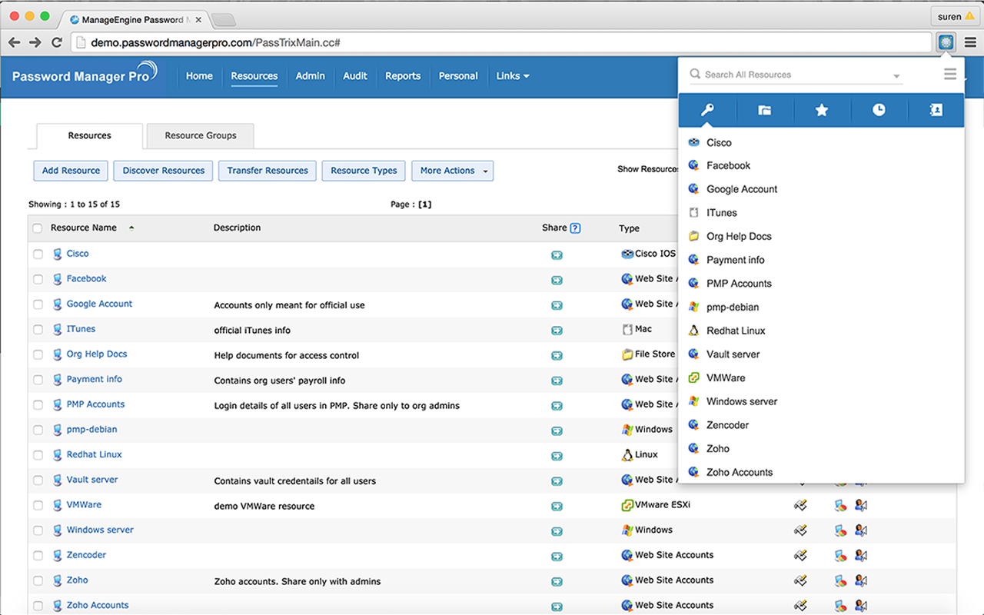Check the checkbox for the Cisco resource

pyautogui.click(x=37, y=254)
